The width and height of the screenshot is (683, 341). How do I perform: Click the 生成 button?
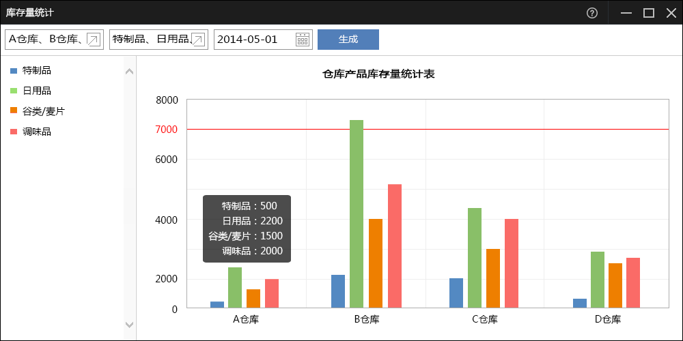(x=348, y=40)
